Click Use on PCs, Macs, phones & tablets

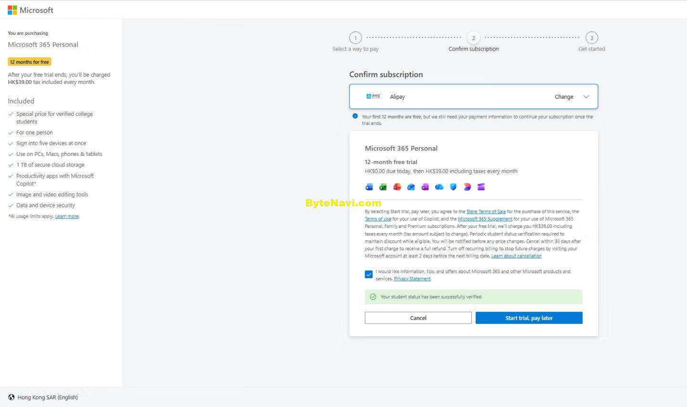coord(59,154)
